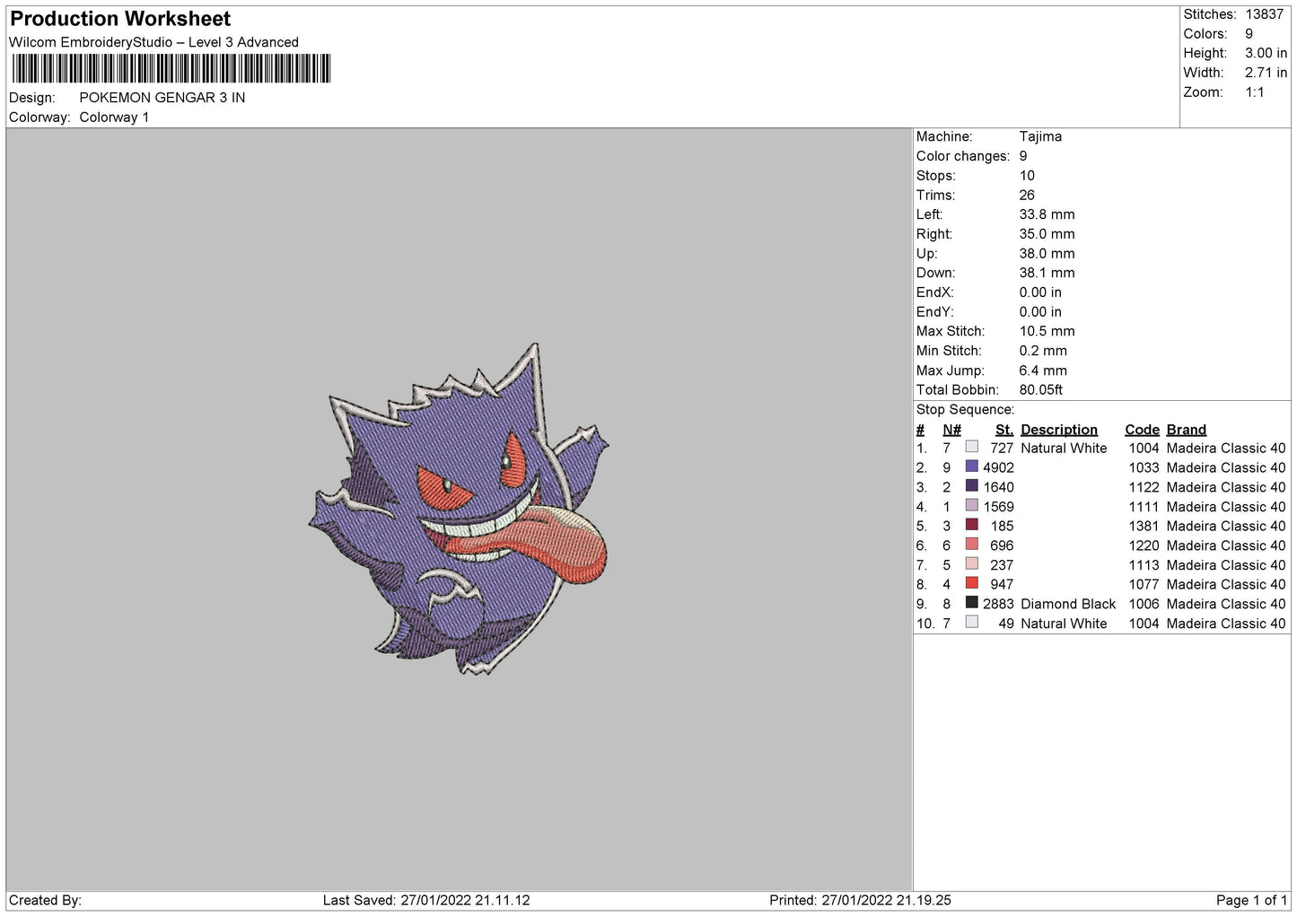
Task: Choose the red swatch coded 1077
Action: click(x=971, y=583)
